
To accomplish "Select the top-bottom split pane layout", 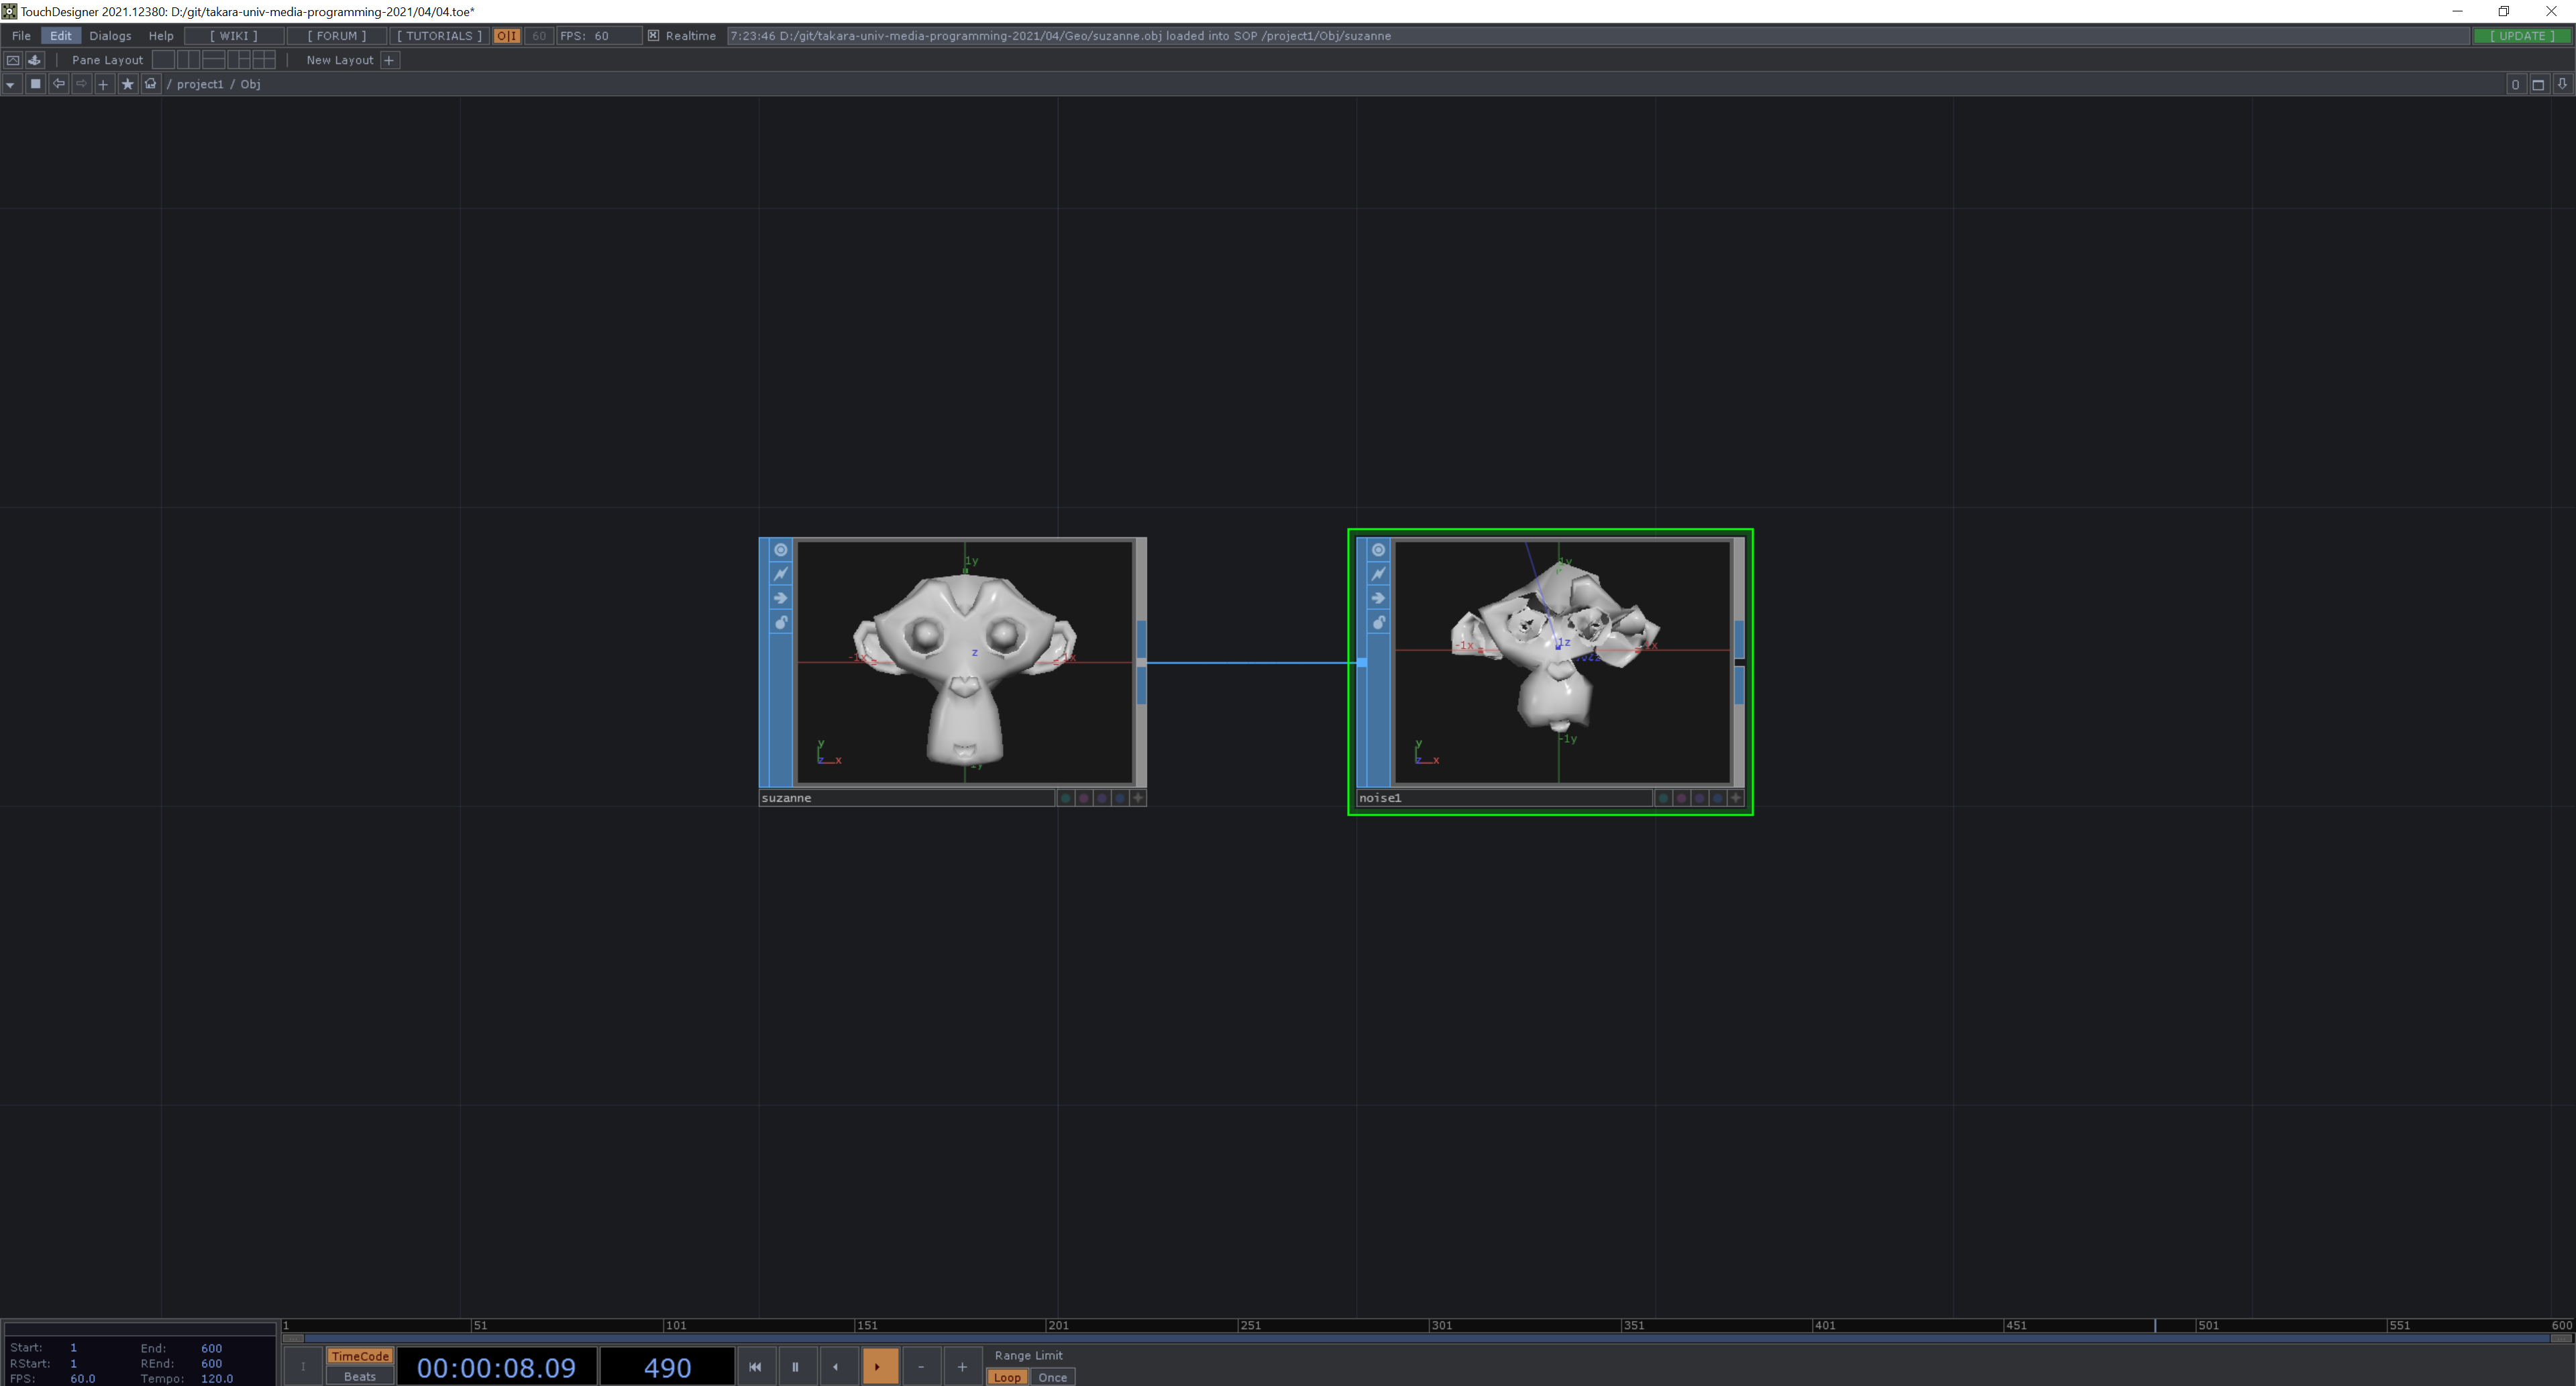I will coord(213,60).
